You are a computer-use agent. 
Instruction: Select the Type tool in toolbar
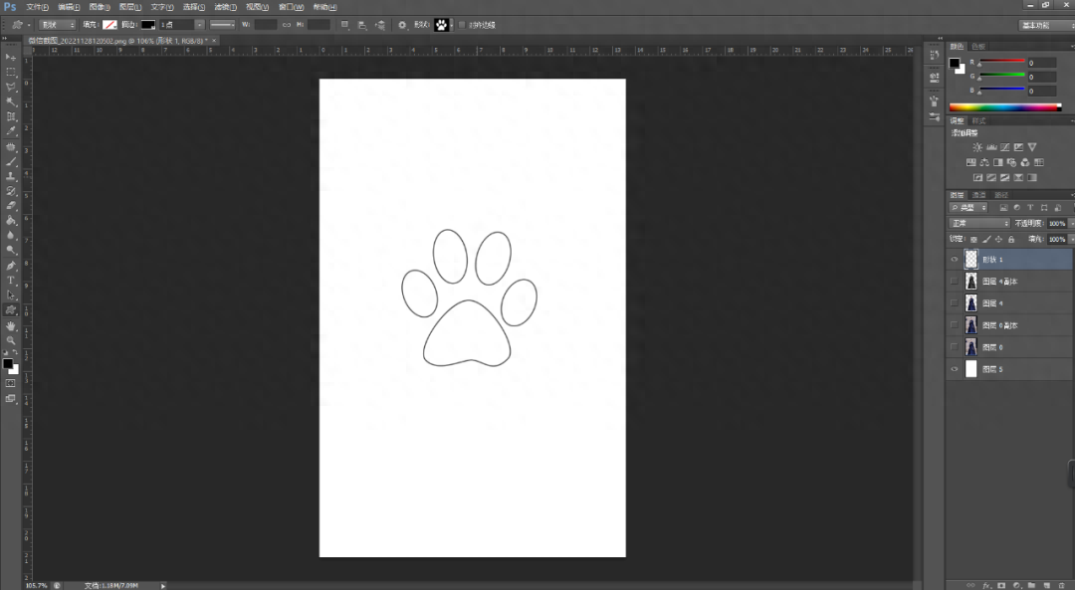[10, 281]
